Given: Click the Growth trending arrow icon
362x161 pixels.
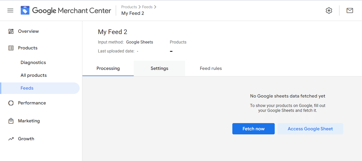Looking at the screenshot, I should tap(11, 139).
